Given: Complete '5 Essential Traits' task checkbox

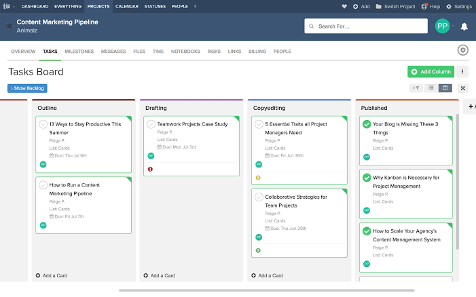Looking at the screenshot, I should click(x=259, y=124).
